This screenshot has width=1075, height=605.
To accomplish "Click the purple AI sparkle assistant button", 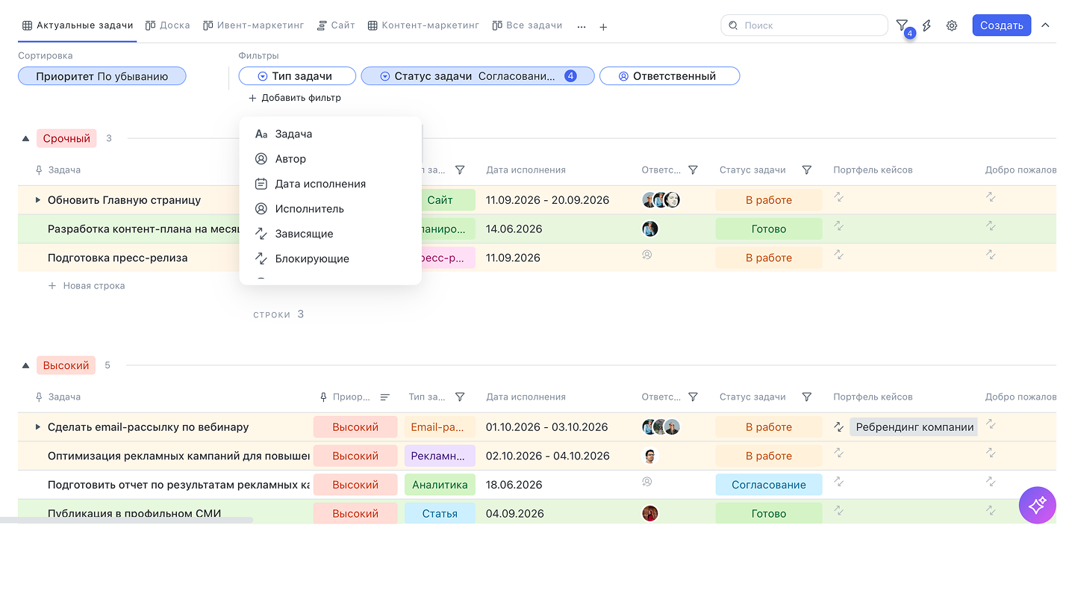I will point(1037,506).
